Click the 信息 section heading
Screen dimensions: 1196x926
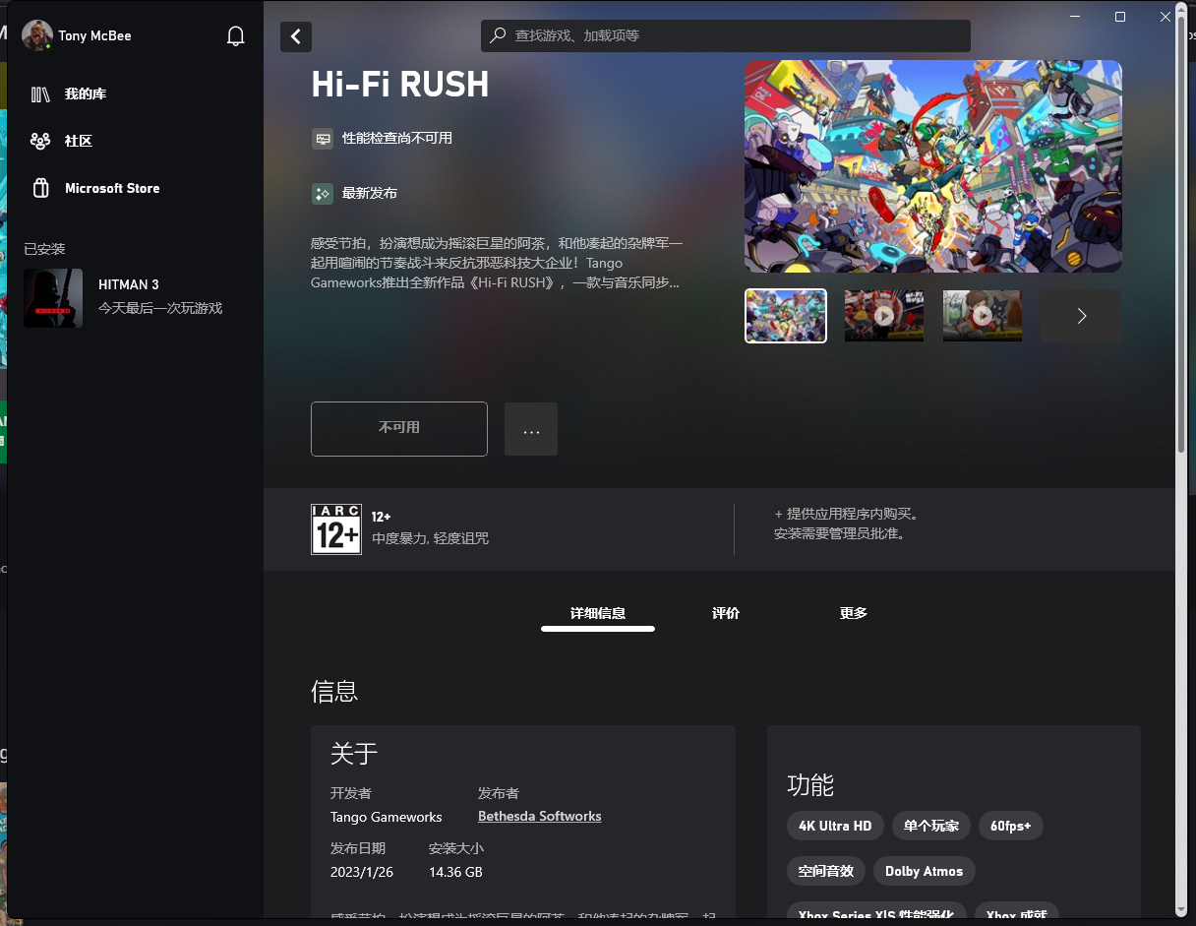click(x=334, y=691)
